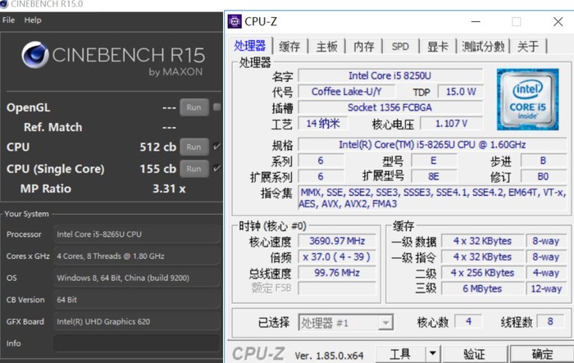
Task: Click the 修订 value B0
Action: [x=543, y=176]
